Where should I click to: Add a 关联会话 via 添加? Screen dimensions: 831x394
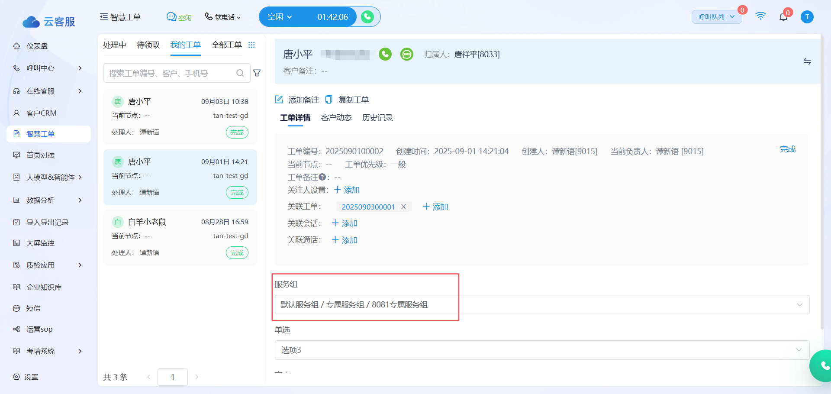coord(345,223)
